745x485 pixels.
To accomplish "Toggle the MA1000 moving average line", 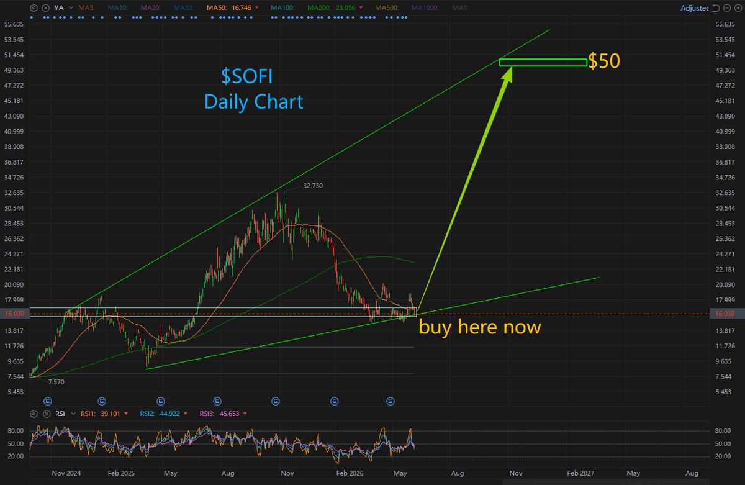I will coord(425,8).
